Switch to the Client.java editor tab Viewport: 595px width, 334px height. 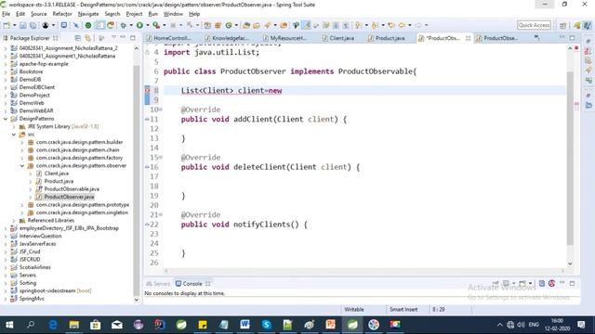(338, 38)
